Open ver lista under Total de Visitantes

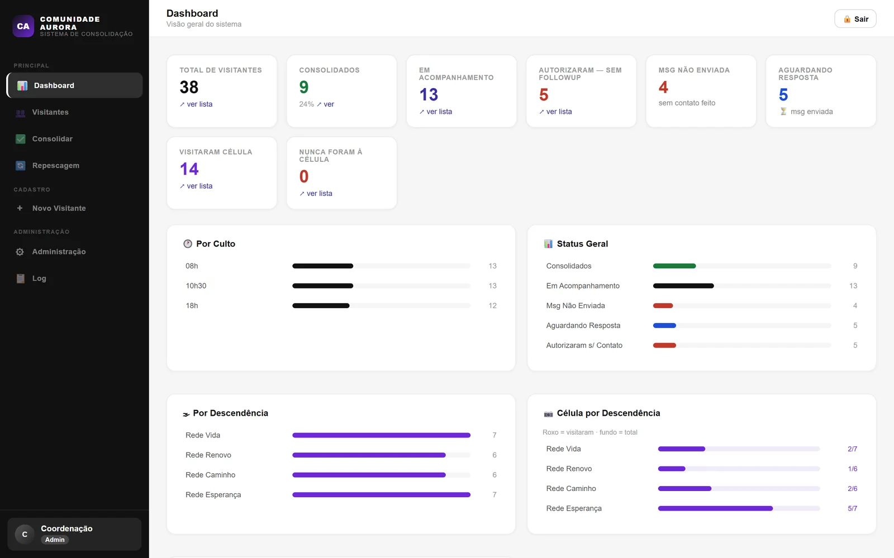(196, 104)
